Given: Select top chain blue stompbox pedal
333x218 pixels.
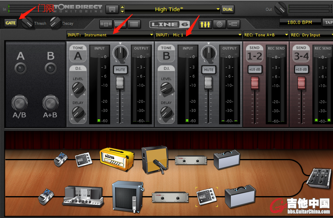Looking at the screenshot, I should pyautogui.click(x=61, y=159).
